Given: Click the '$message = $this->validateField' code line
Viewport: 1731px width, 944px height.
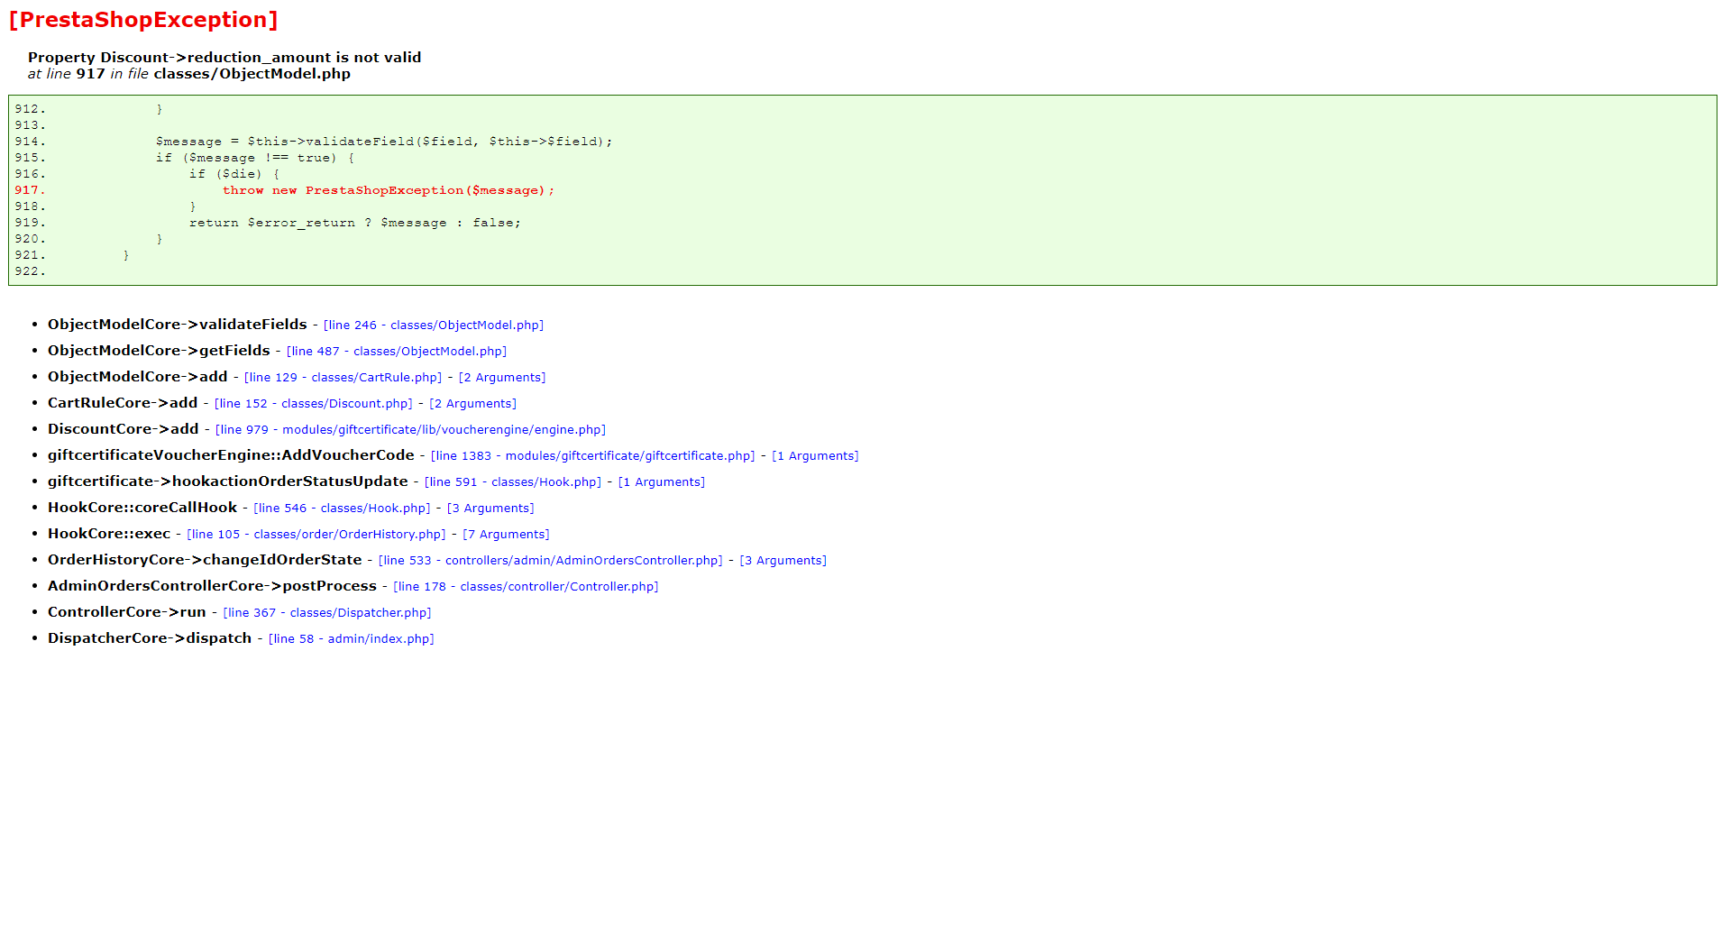Looking at the screenshot, I should [x=384, y=142].
